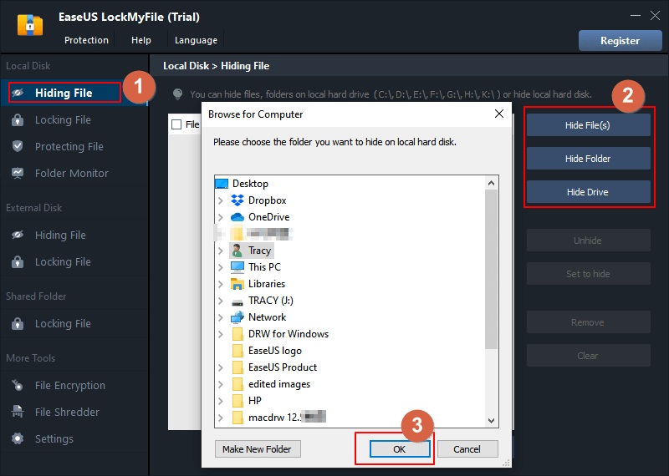Expand the DRW for Windows folder
The image size is (669, 476).
click(221, 334)
